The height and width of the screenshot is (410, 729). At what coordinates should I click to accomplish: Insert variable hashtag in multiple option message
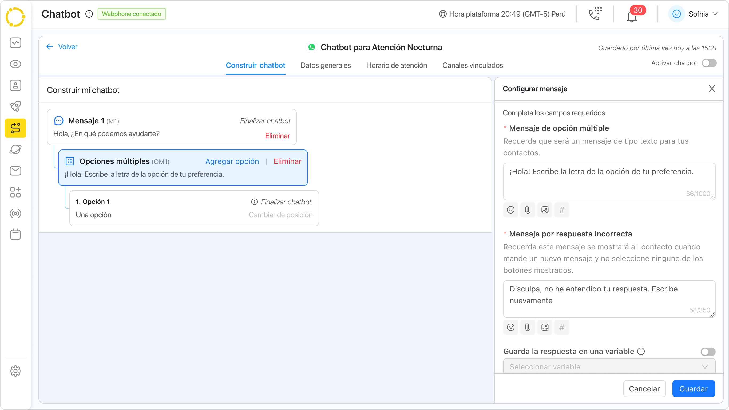(x=562, y=210)
